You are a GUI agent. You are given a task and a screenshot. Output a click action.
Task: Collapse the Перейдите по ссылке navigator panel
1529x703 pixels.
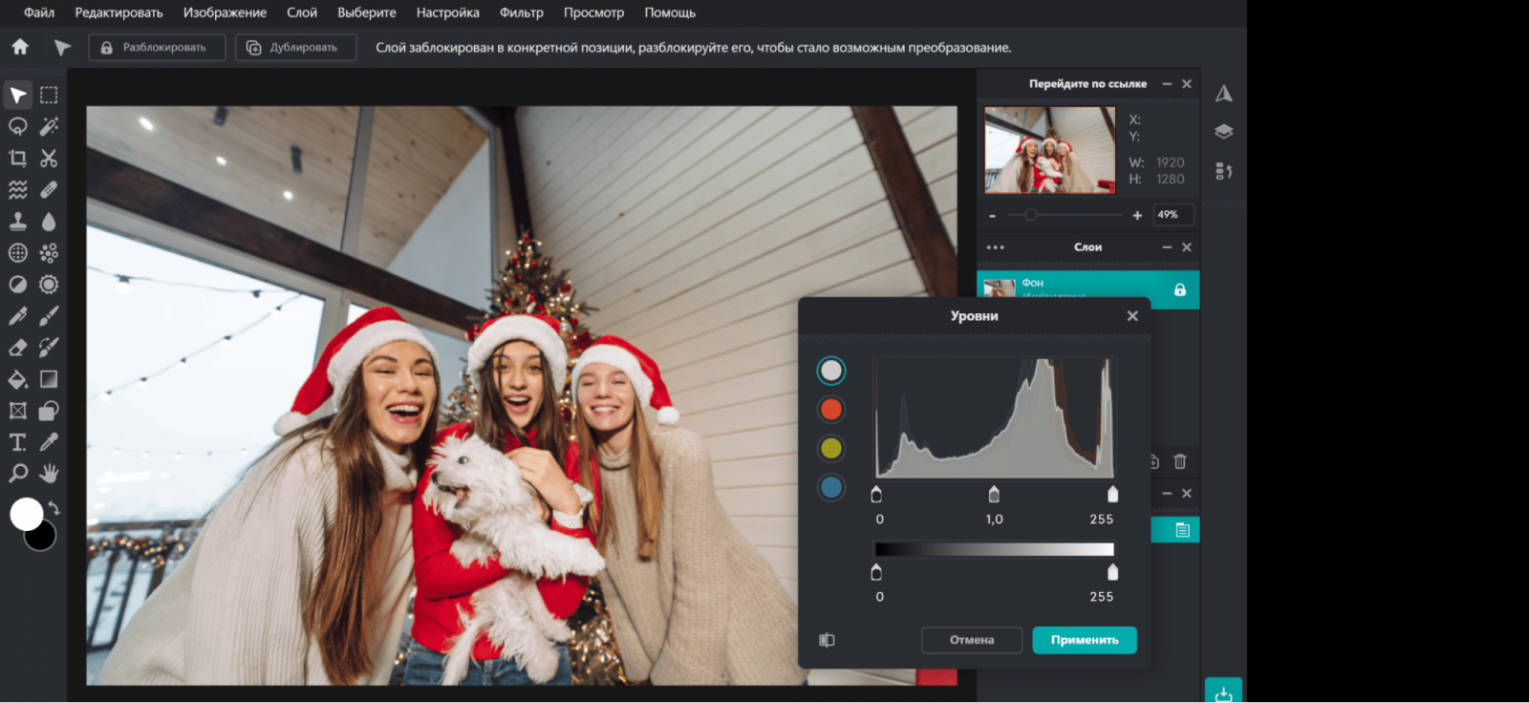[1167, 84]
